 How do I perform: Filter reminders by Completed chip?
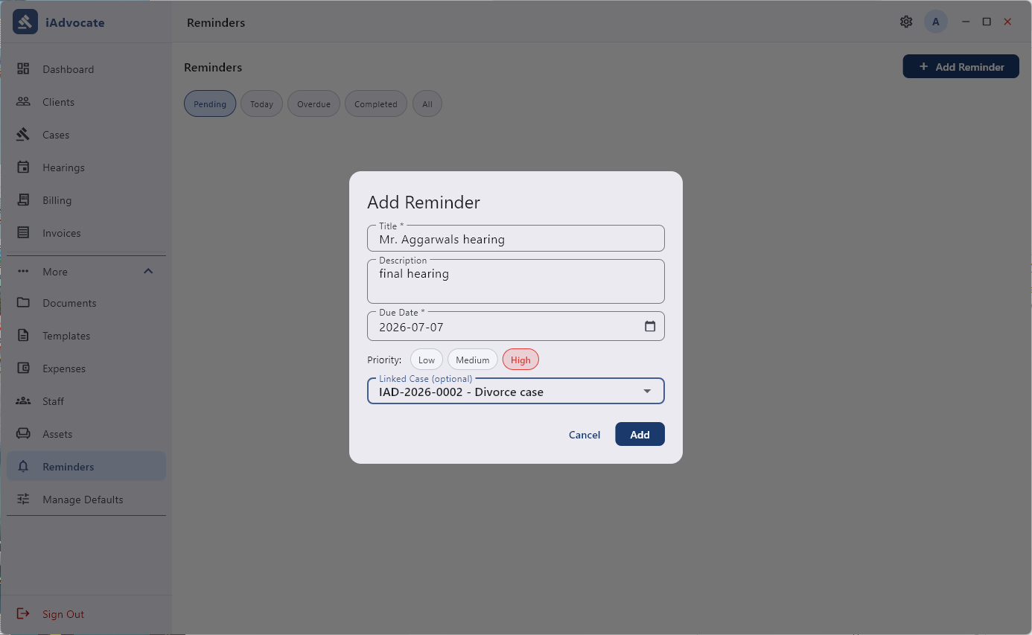coord(376,103)
